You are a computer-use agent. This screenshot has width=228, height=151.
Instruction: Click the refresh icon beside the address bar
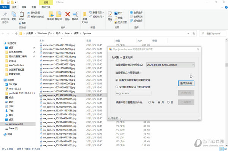click(194, 33)
